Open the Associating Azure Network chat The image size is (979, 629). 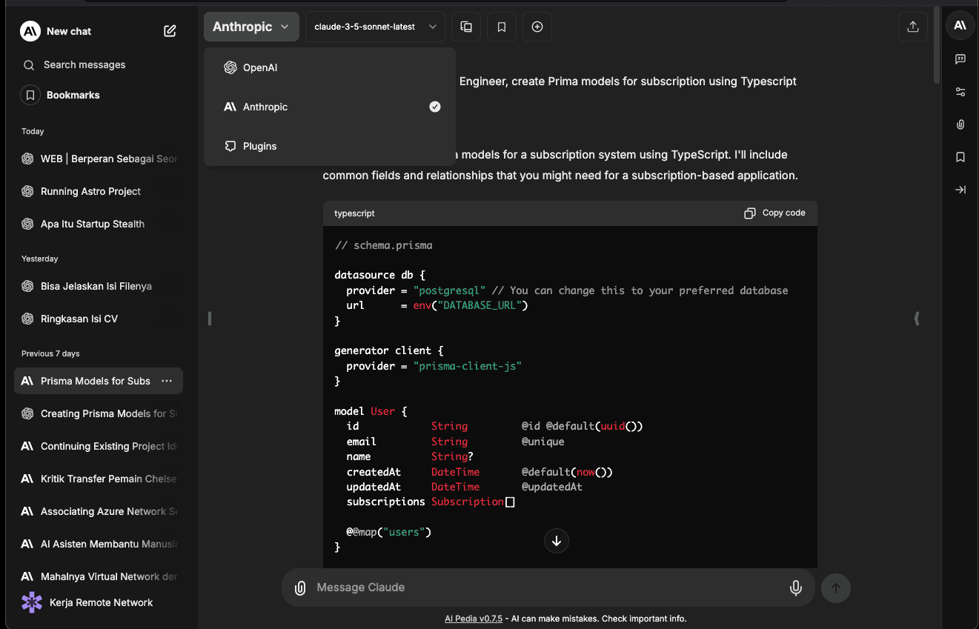point(99,511)
